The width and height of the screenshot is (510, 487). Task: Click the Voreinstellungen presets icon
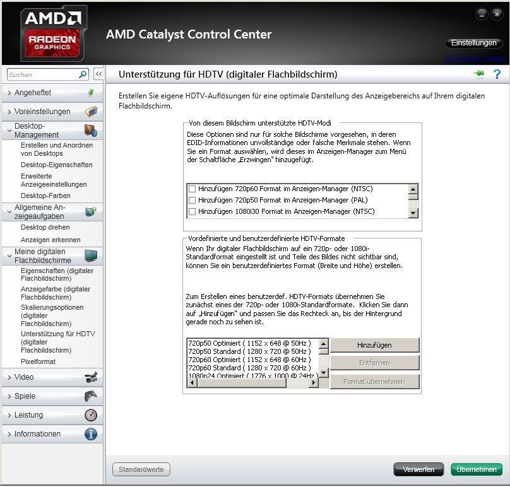tap(91, 112)
